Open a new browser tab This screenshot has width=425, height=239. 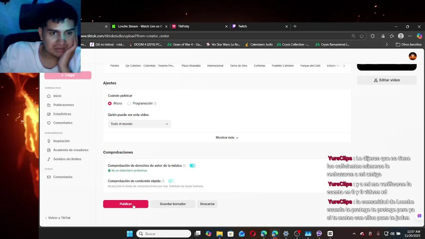[x=295, y=26]
